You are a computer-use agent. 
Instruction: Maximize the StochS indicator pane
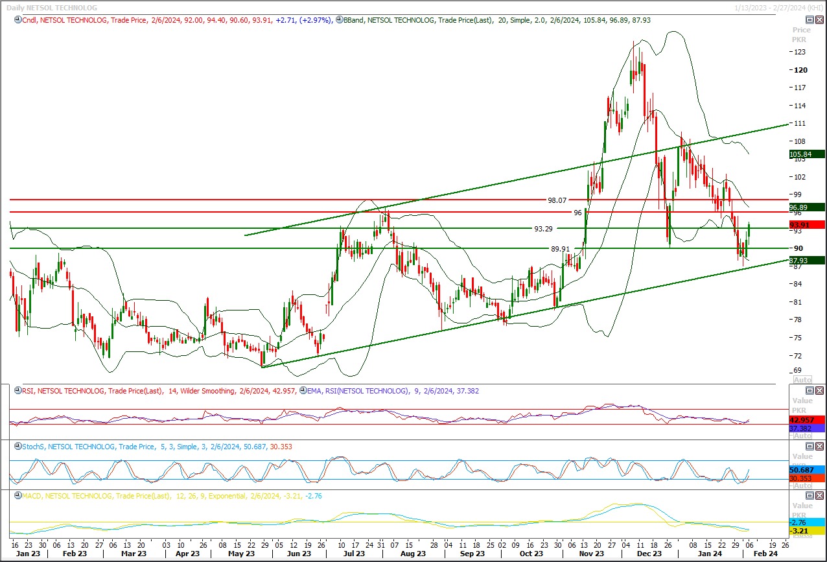pyautogui.click(x=809, y=446)
